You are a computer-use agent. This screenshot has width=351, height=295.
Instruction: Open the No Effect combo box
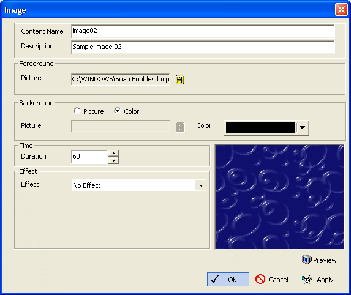click(139, 185)
